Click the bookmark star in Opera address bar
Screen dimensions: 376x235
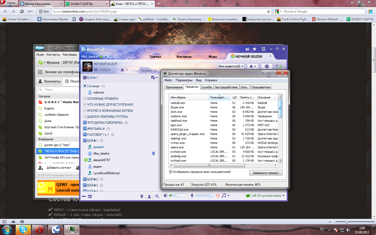click(x=268, y=11)
